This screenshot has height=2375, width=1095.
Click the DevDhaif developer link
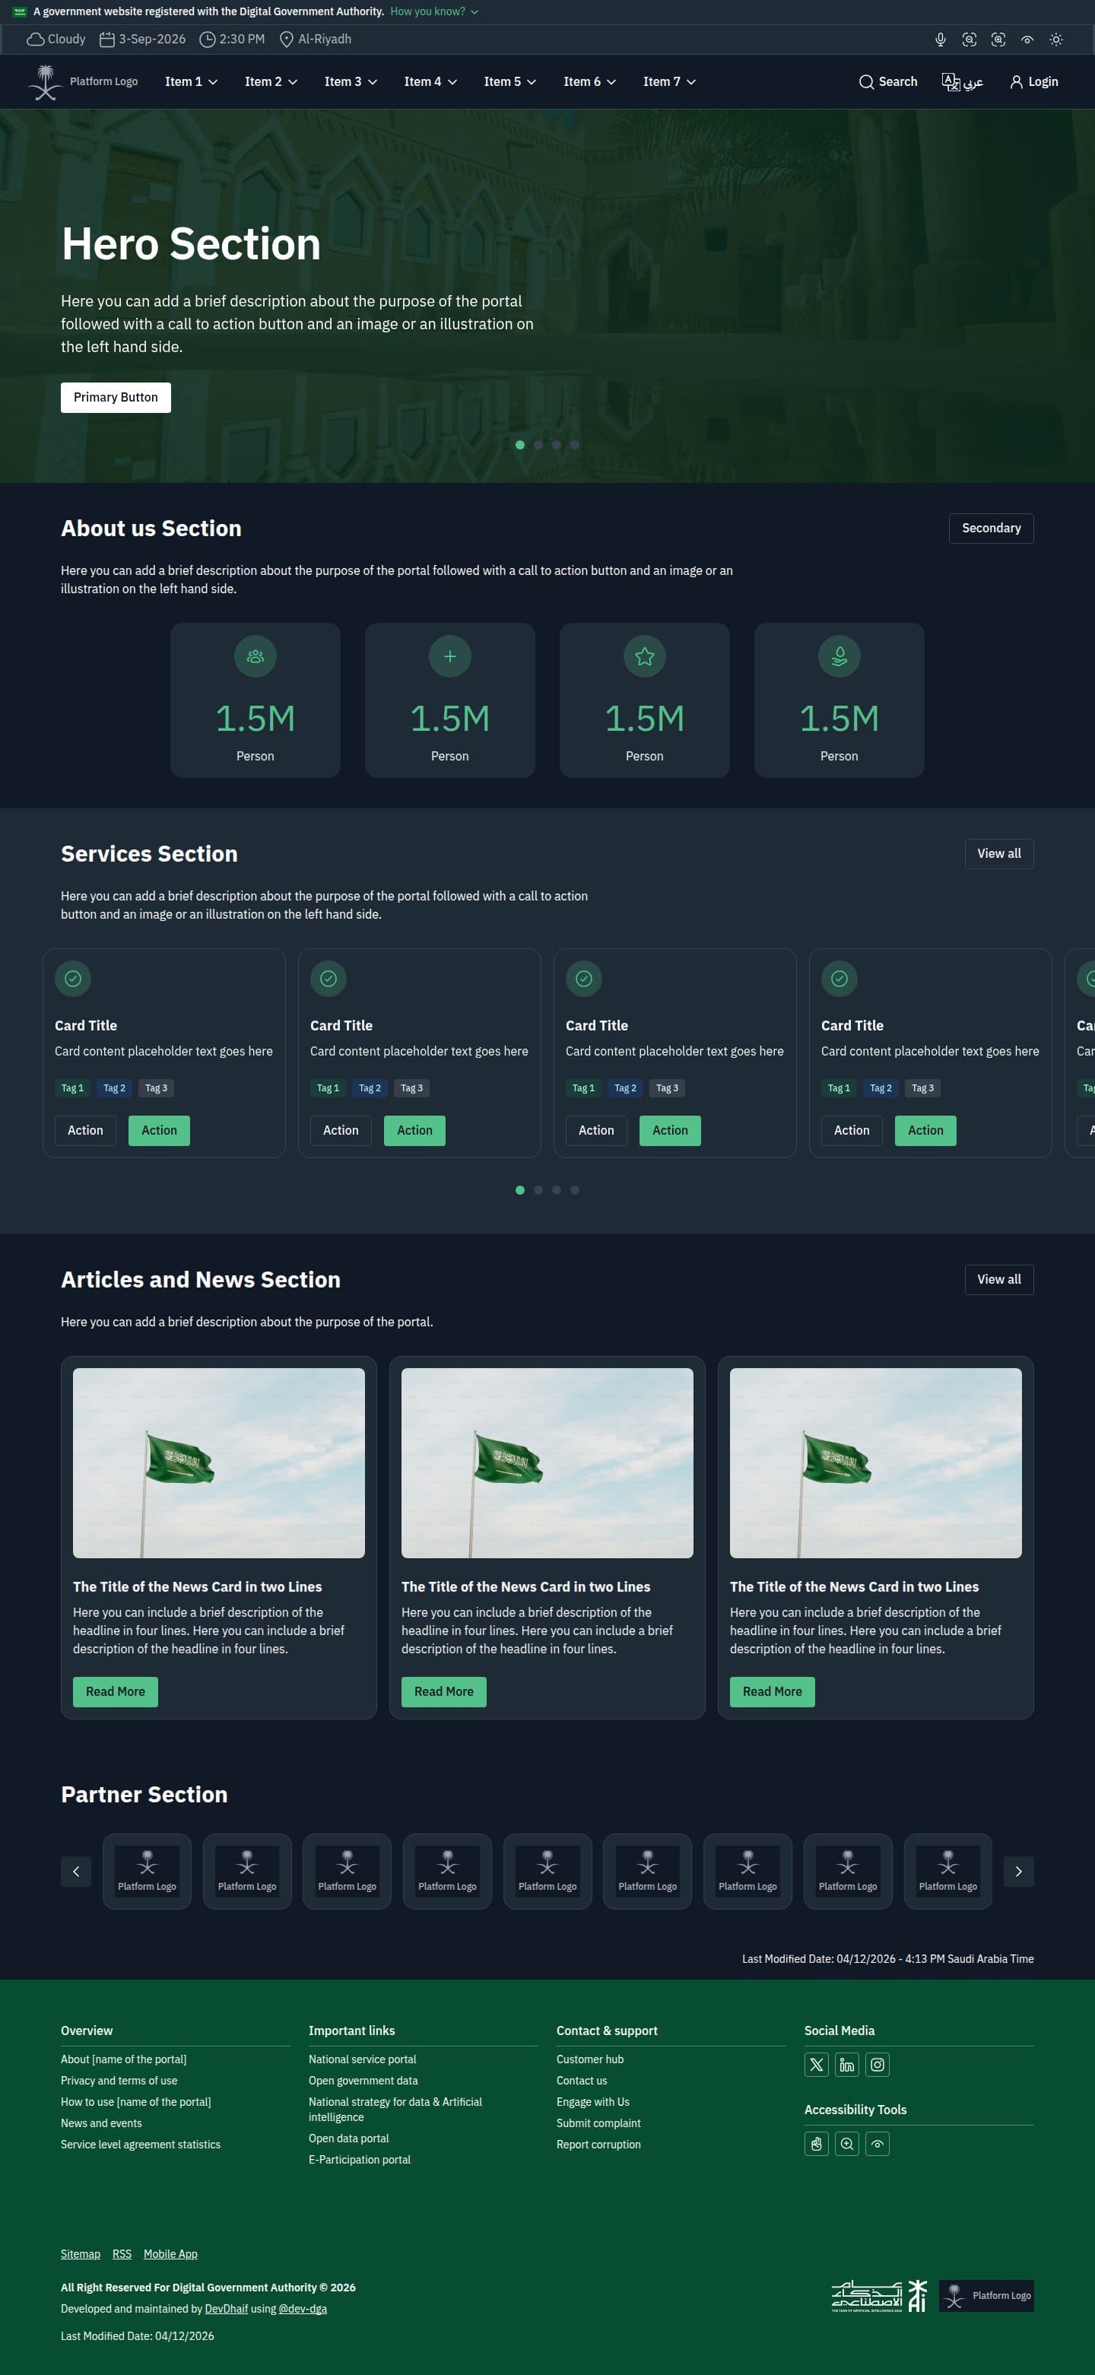pyautogui.click(x=226, y=2310)
